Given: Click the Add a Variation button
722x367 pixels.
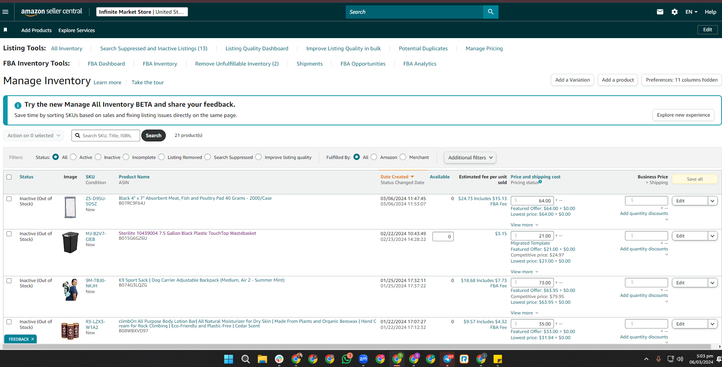Looking at the screenshot, I should [x=572, y=80].
